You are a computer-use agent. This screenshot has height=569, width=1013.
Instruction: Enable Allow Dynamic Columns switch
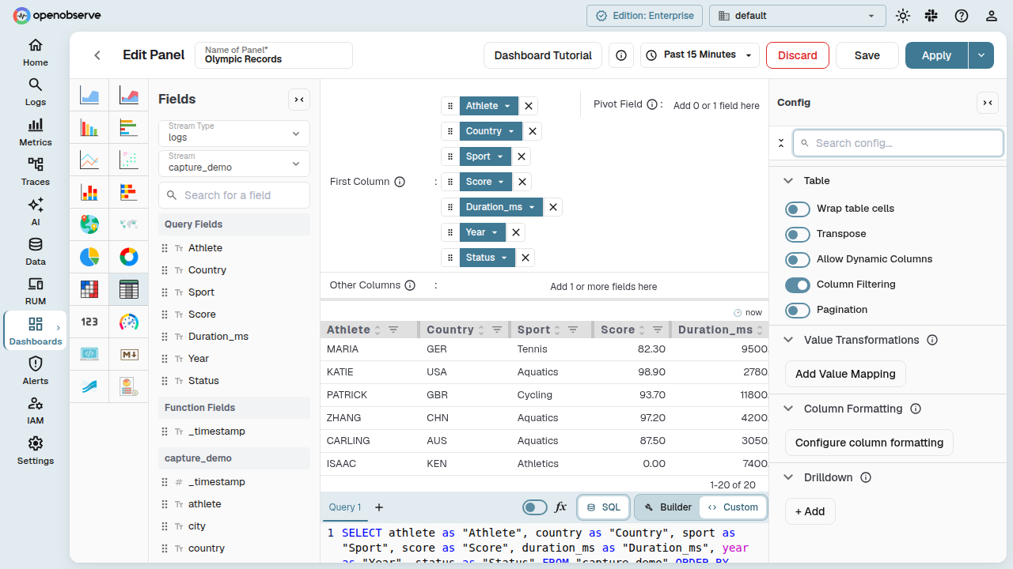798,259
